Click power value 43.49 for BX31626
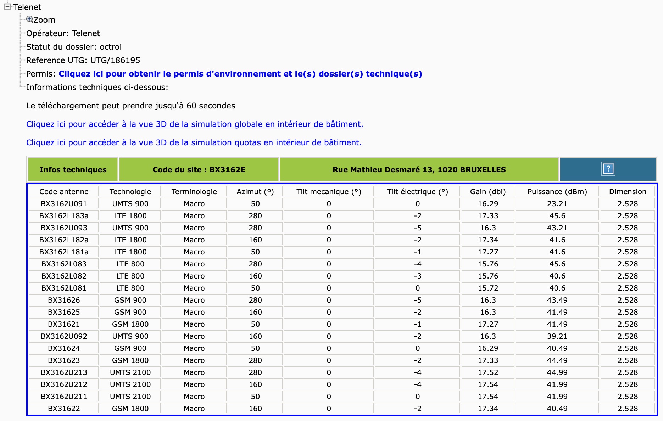663x421 pixels. (x=557, y=300)
